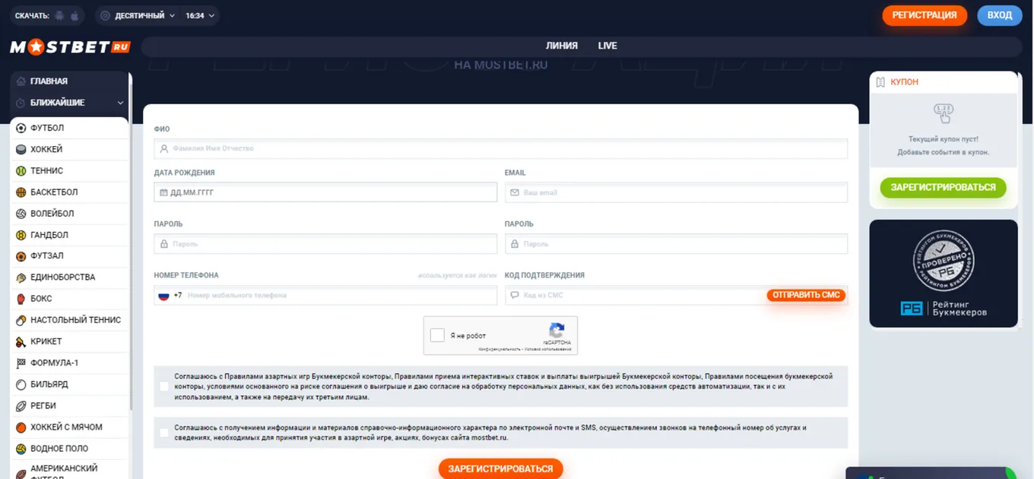Click the MOSTBET logo
The image size is (1034, 479).
[70, 47]
